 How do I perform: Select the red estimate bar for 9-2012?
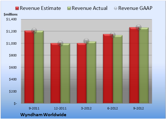pyautogui.click(x=134, y=65)
